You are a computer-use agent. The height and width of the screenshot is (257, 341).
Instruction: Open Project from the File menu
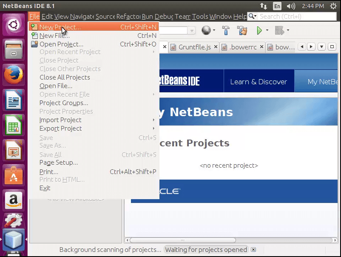click(94, 44)
